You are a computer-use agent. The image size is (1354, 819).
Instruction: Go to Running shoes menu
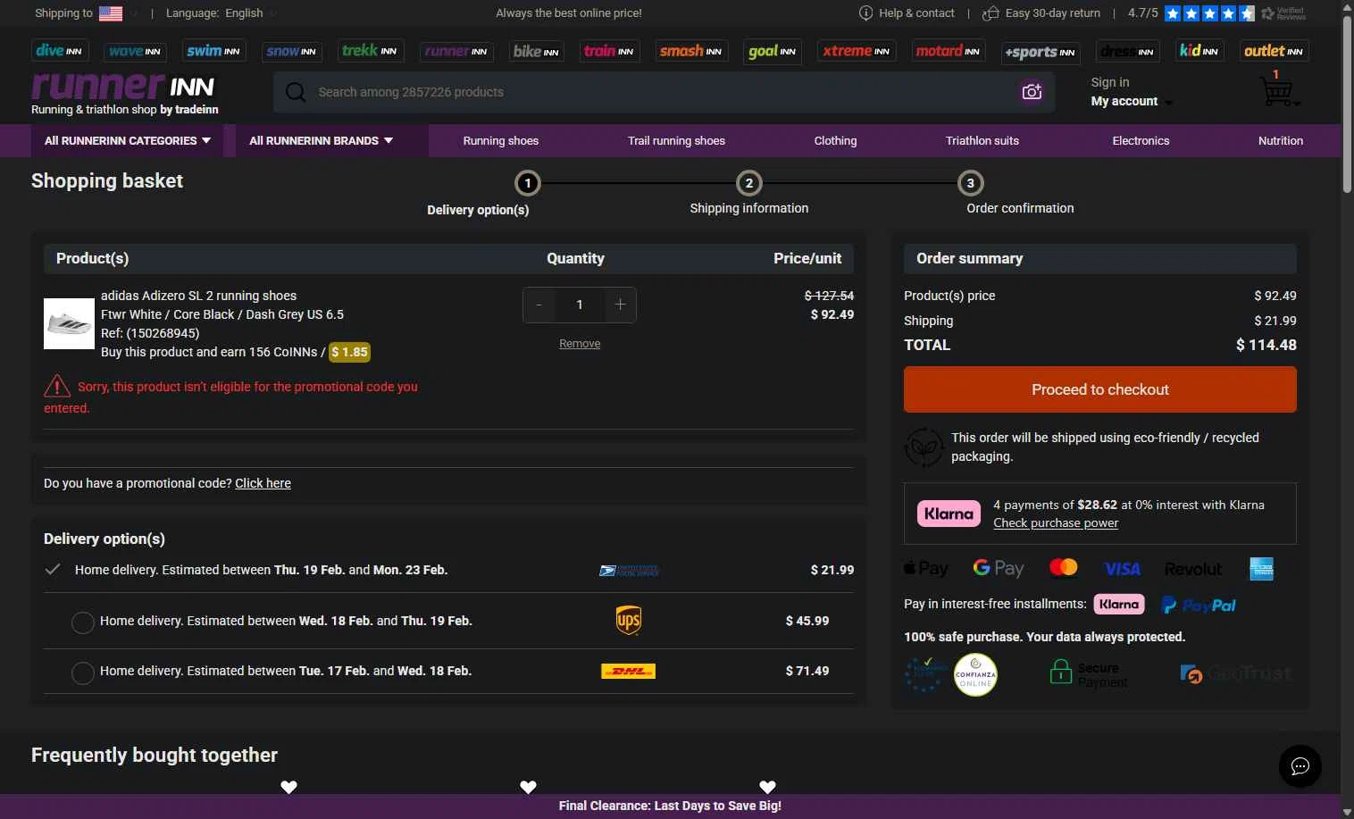501,141
